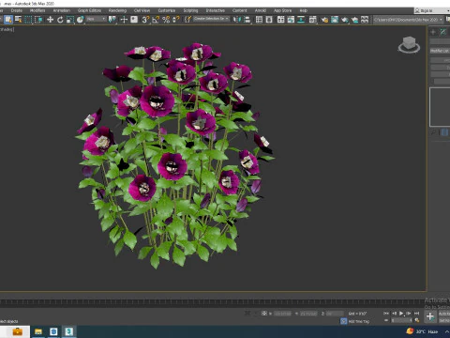
Task: Open the Graph Editors menu
Action: pyautogui.click(x=89, y=10)
